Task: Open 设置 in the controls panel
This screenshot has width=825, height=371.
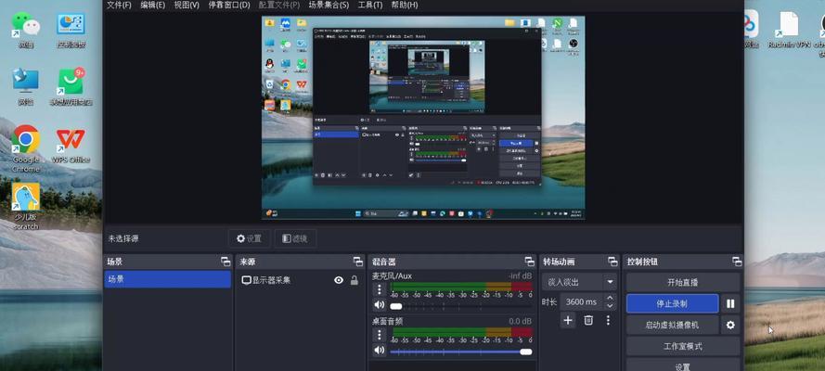Action: (x=683, y=365)
